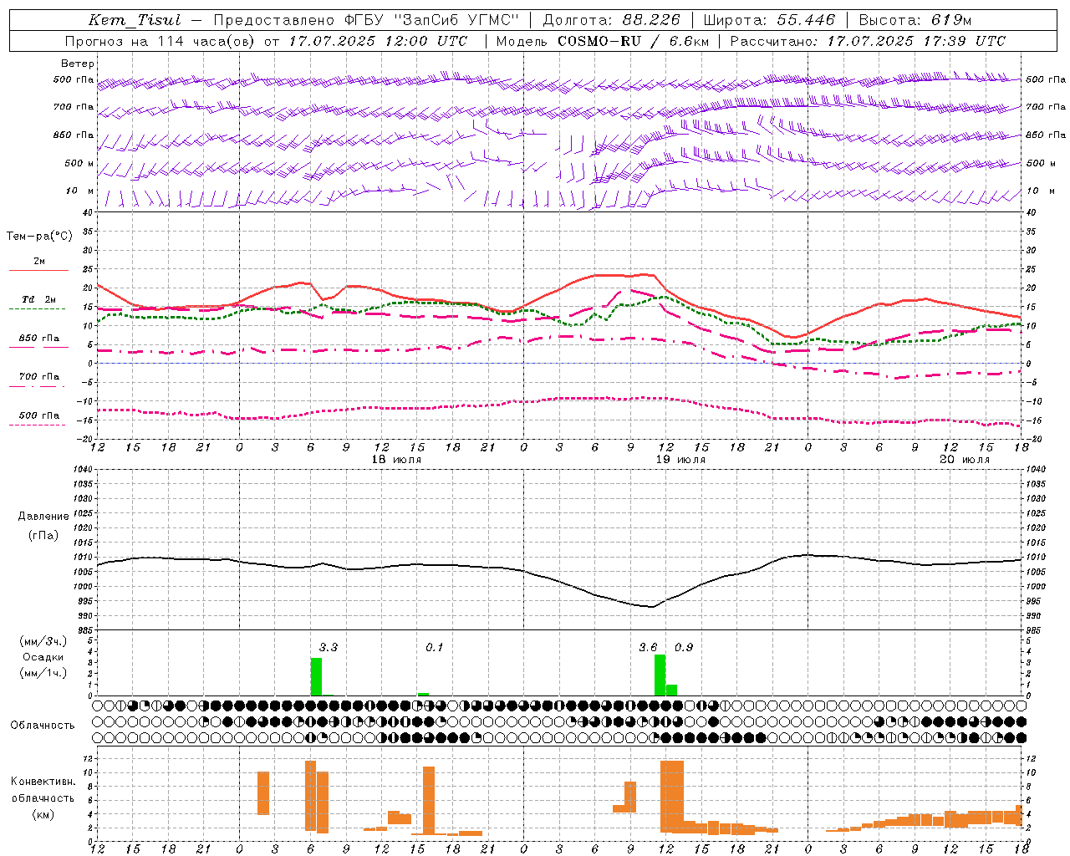
Task: Click the 'Давление' chart label
Action: 43,517
